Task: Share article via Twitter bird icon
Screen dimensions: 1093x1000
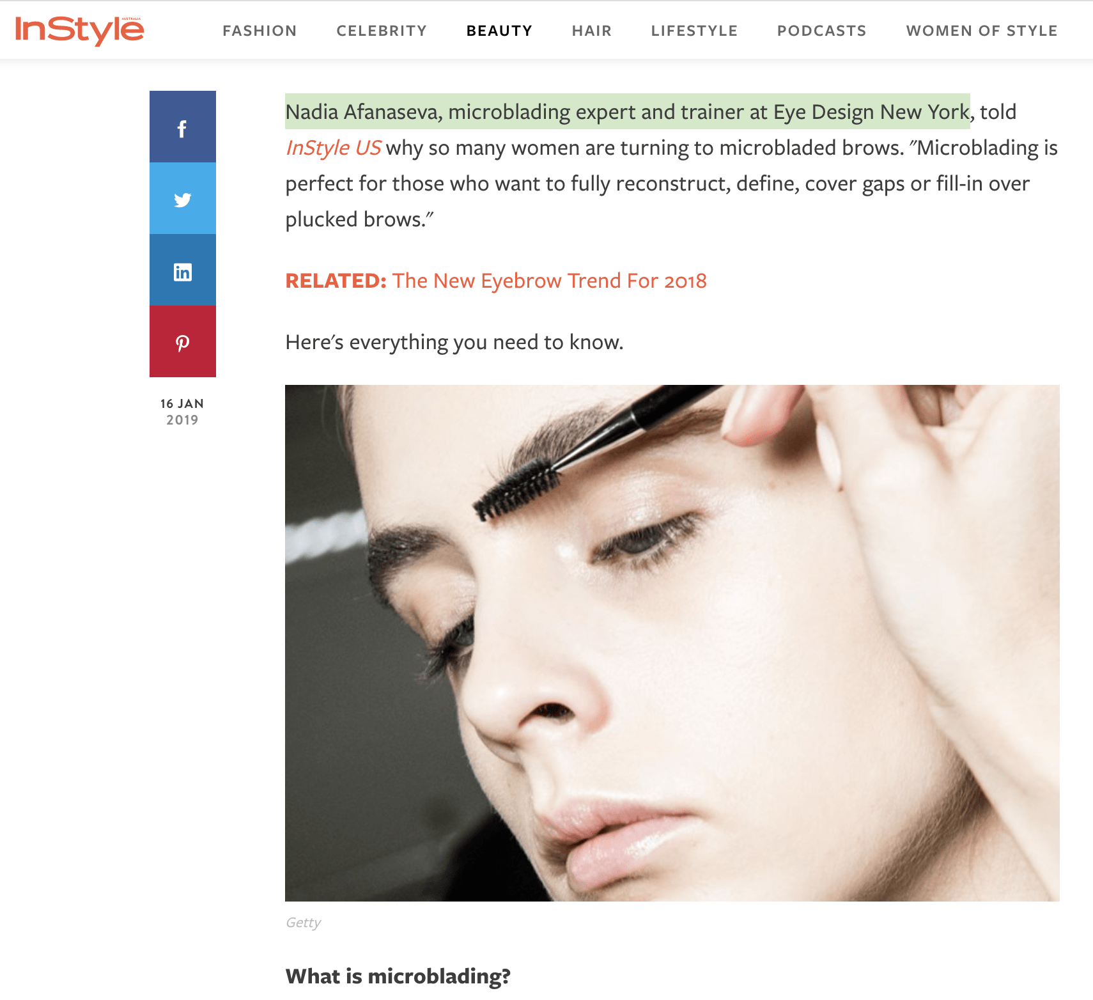Action: 183,198
